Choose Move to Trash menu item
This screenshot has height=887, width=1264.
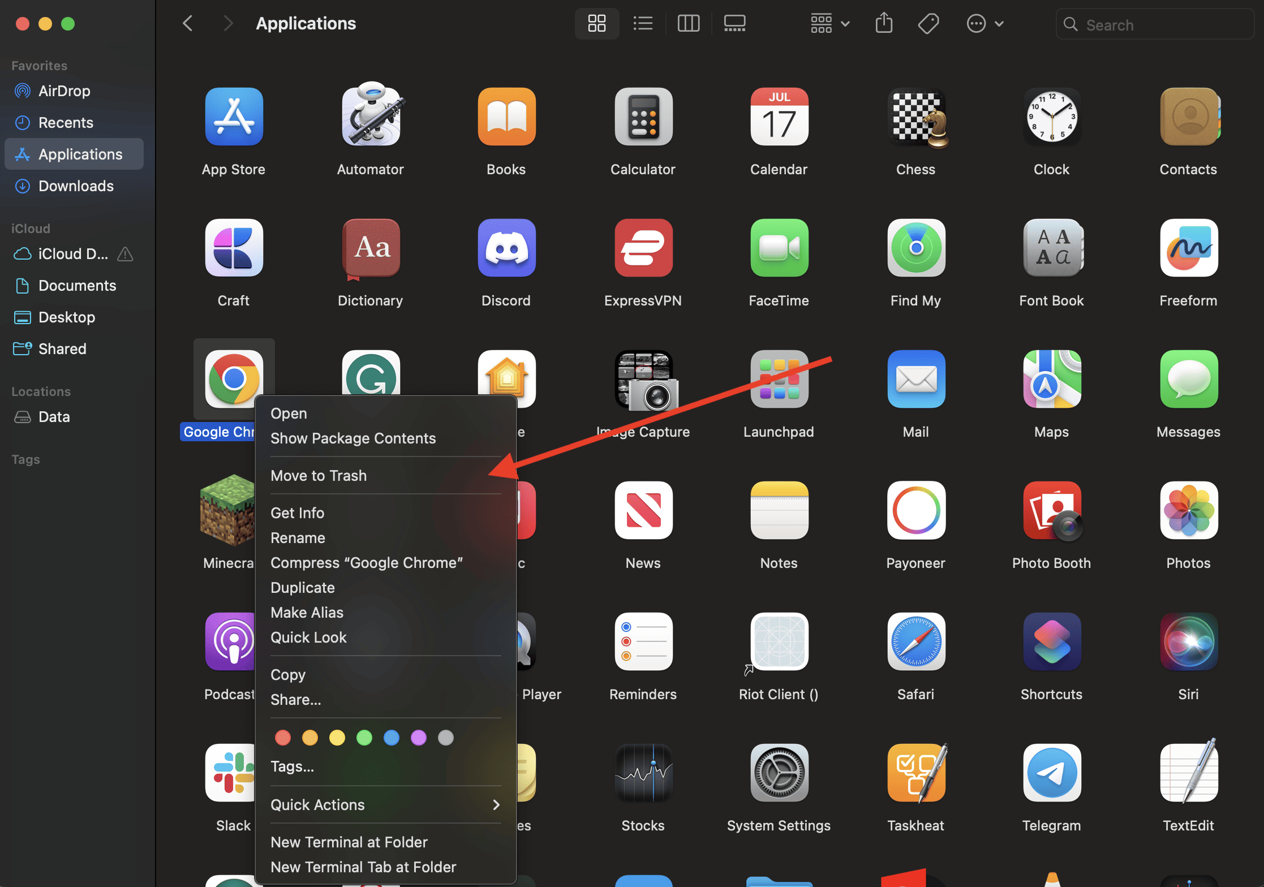click(319, 475)
